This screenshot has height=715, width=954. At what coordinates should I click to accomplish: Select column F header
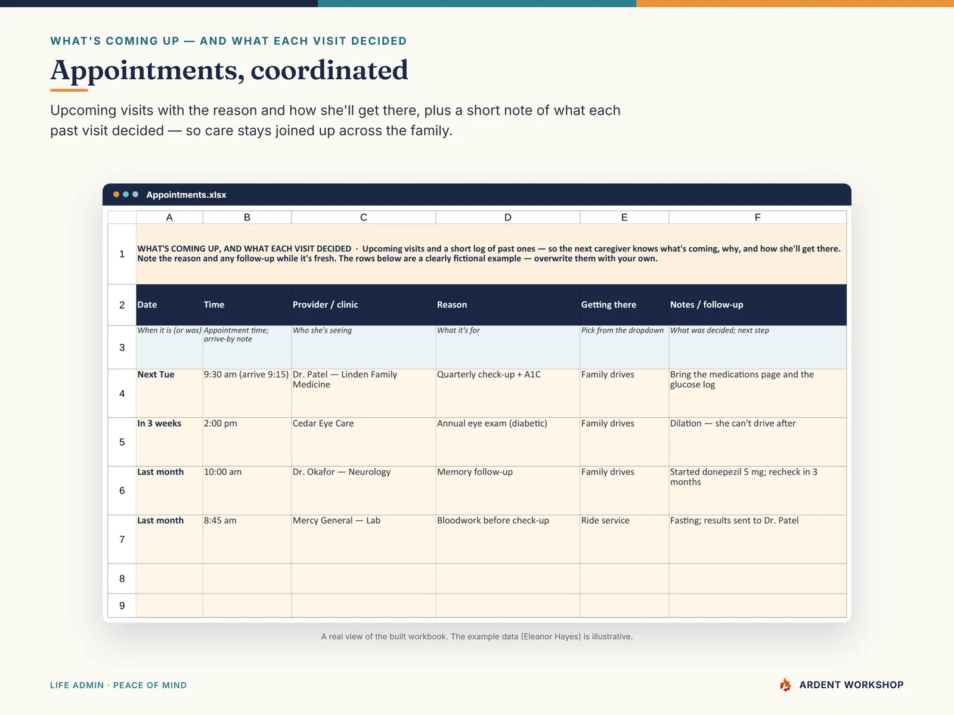click(x=758, y=217)
